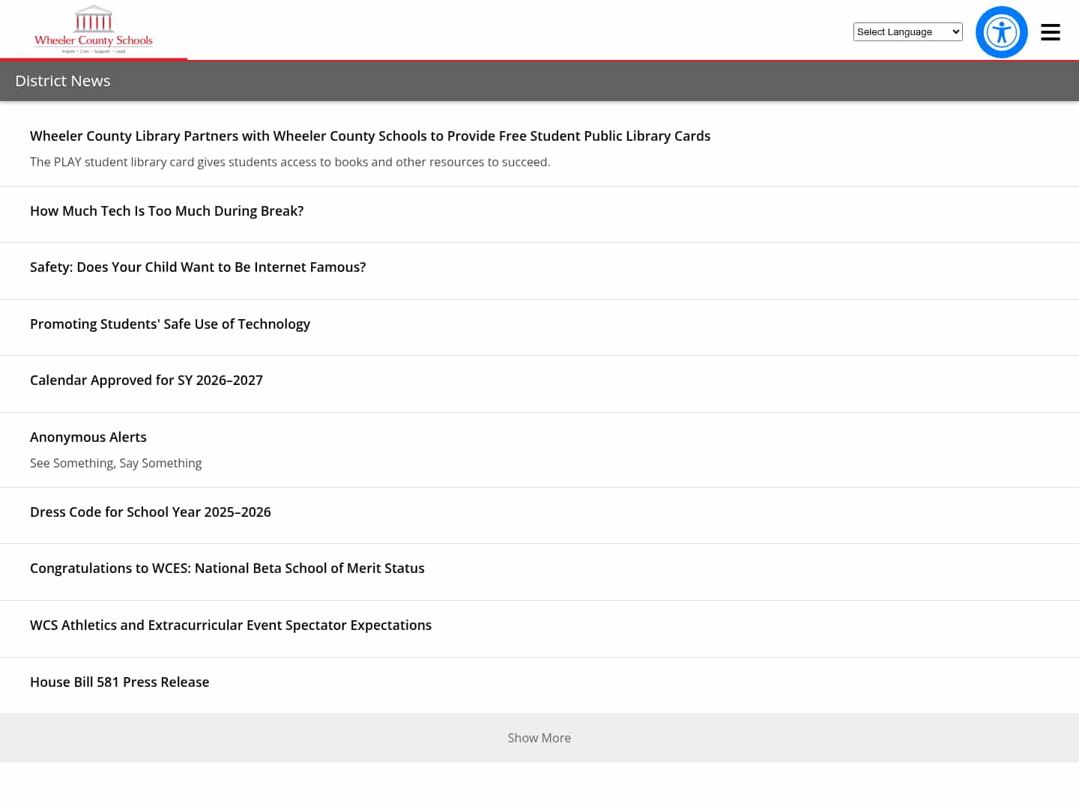Click 'See Something, Say Something' subtitle
1079x809 pixels.
click(116, 463)
